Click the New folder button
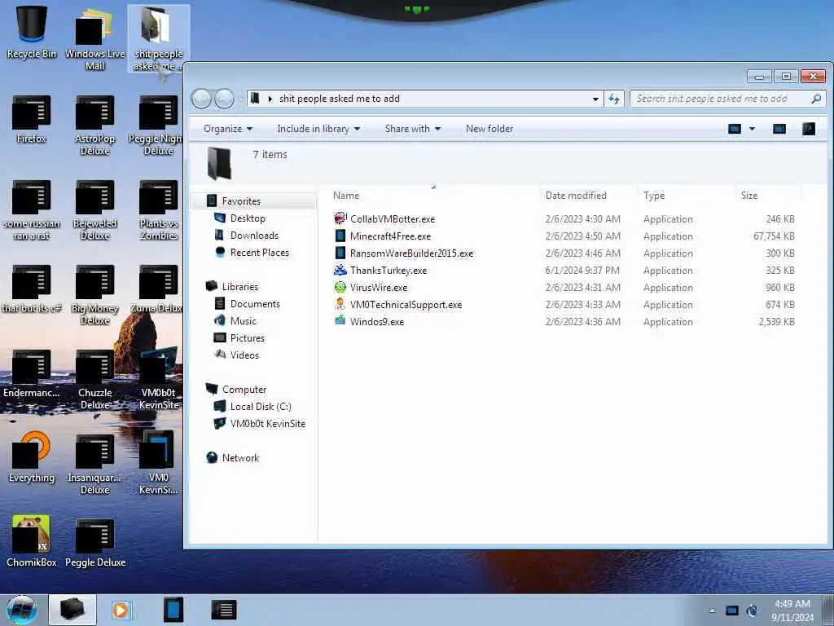Viewport: 834px width, 626px height. tap(489, 129)
